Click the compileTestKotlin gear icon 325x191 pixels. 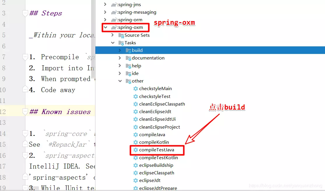136,158
